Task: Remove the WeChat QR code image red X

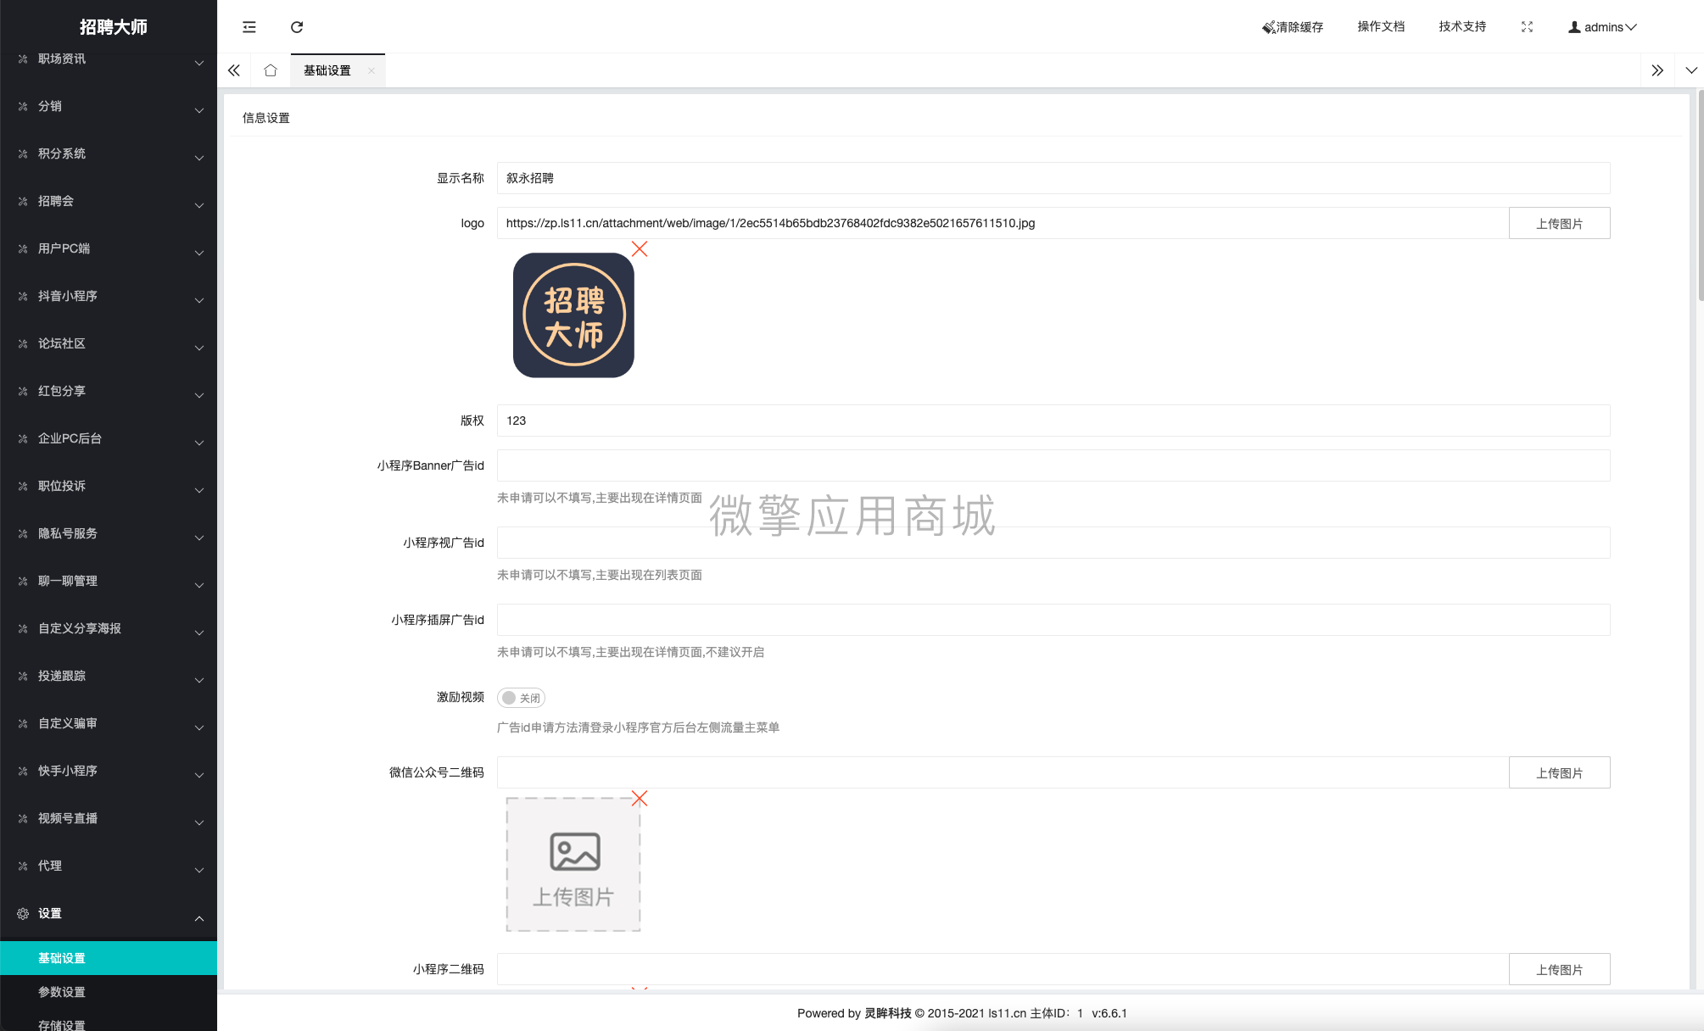Action: pos(640,799)
